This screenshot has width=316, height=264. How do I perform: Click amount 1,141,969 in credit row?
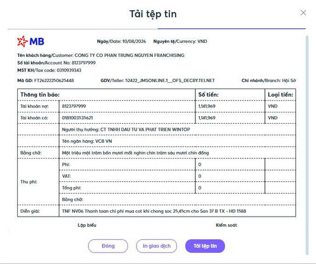207,117
